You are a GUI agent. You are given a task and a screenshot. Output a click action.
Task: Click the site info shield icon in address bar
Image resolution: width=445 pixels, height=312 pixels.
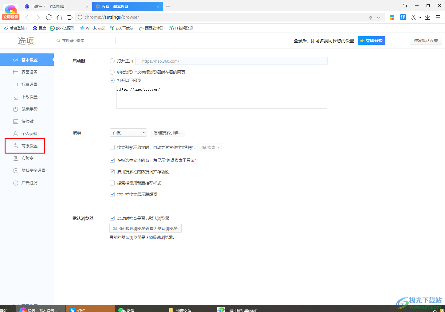point(80,17)
